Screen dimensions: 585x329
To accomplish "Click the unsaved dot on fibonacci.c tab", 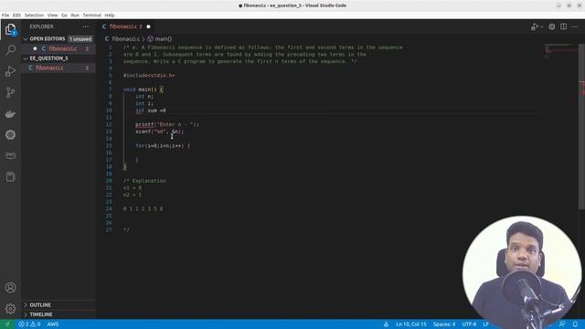I will click(148, 27).
